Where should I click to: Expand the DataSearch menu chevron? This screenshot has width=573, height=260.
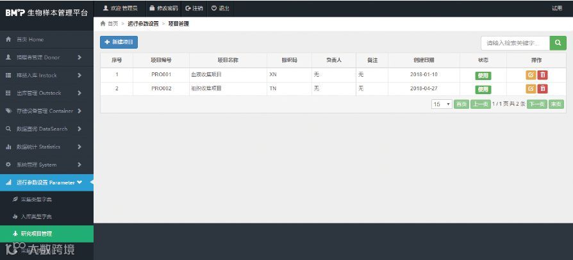click(x=79, y=129)
